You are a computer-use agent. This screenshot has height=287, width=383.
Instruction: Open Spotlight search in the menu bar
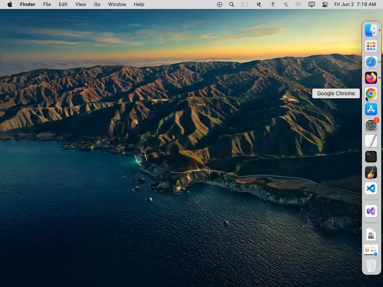click(232, 4)
